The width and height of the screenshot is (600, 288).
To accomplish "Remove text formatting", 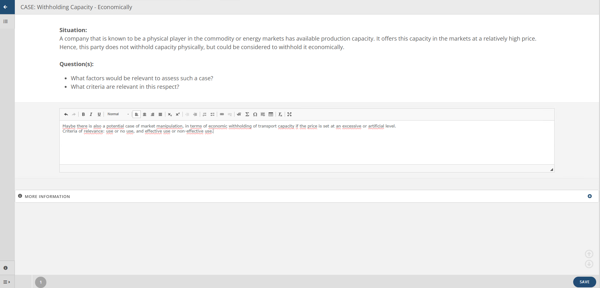I will coord(280,114).
